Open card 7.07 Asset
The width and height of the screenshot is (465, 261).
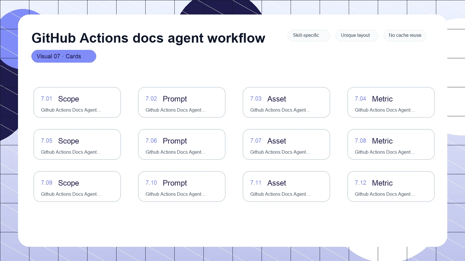pyautogui.click(x=286, y=144)
